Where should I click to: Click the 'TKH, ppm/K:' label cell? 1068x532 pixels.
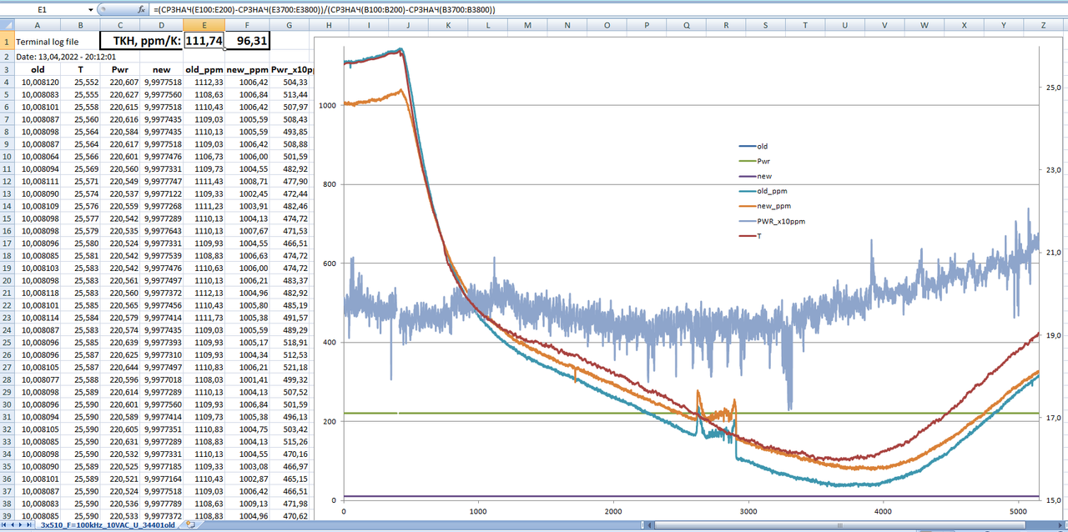(142, 41)
